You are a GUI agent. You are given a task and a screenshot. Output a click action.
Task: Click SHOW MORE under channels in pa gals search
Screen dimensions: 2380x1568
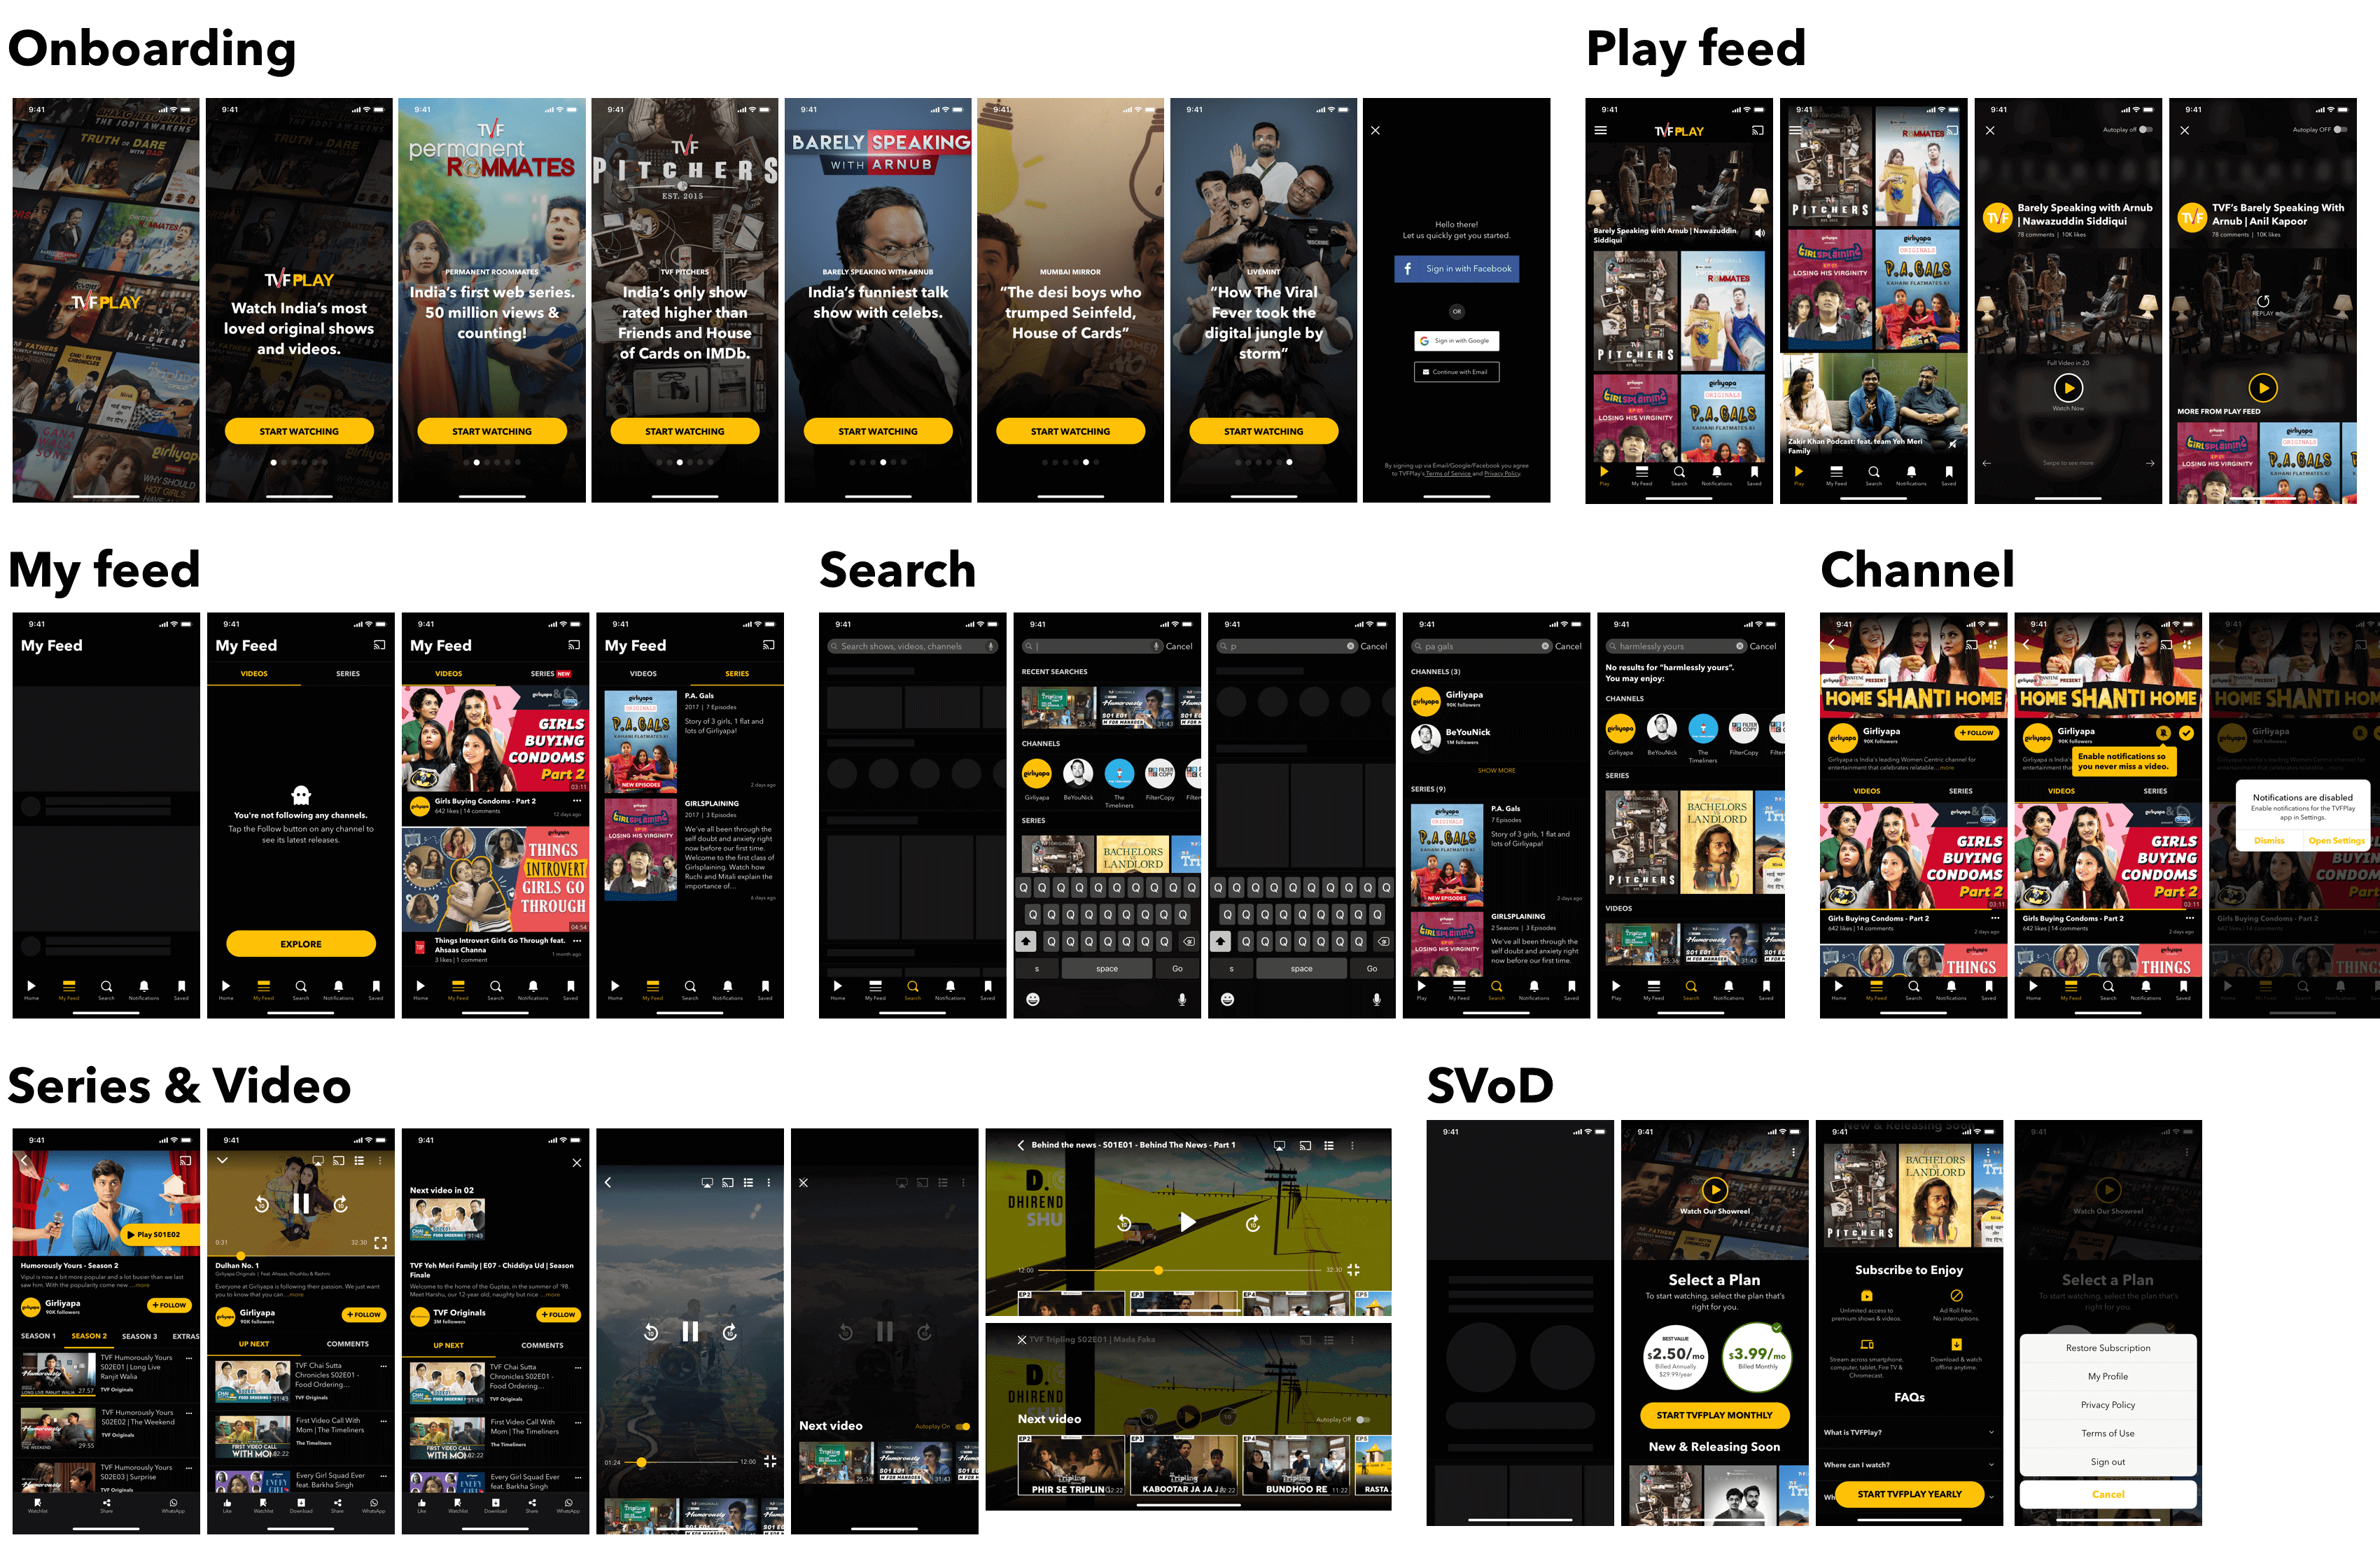(1496, 770)
